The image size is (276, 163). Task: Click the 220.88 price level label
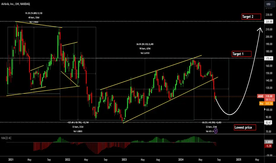269,22
